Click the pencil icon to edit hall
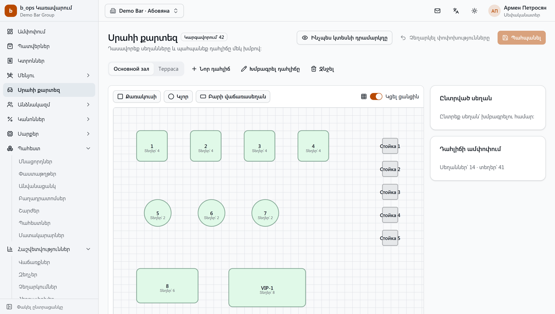This screenshot has height=314, width=555. [244, 69]
